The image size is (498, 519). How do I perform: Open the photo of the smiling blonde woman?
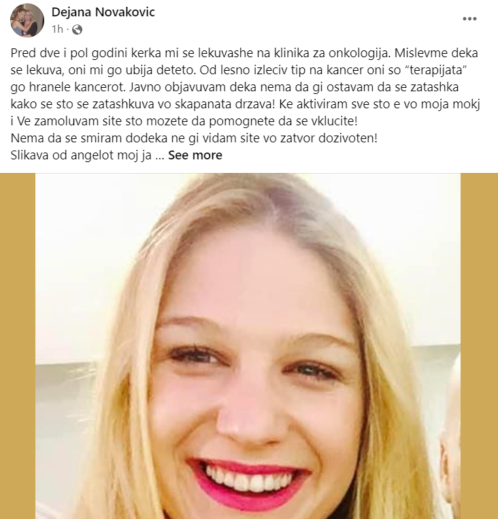coord(248,346)
